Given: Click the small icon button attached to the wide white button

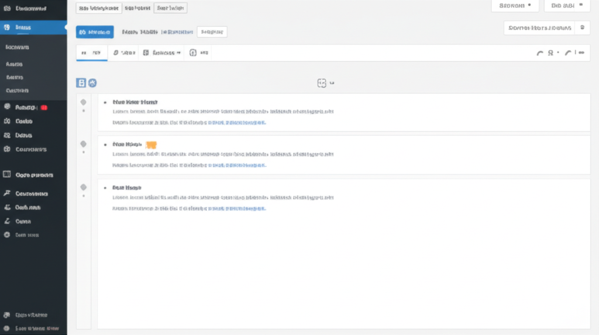Looking at the screenshot, I should [583, 28].
